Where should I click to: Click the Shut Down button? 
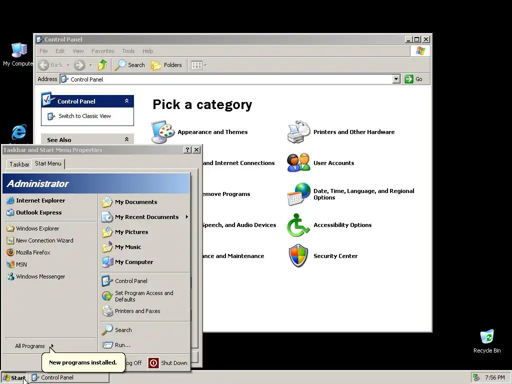(x=168, y=363)
